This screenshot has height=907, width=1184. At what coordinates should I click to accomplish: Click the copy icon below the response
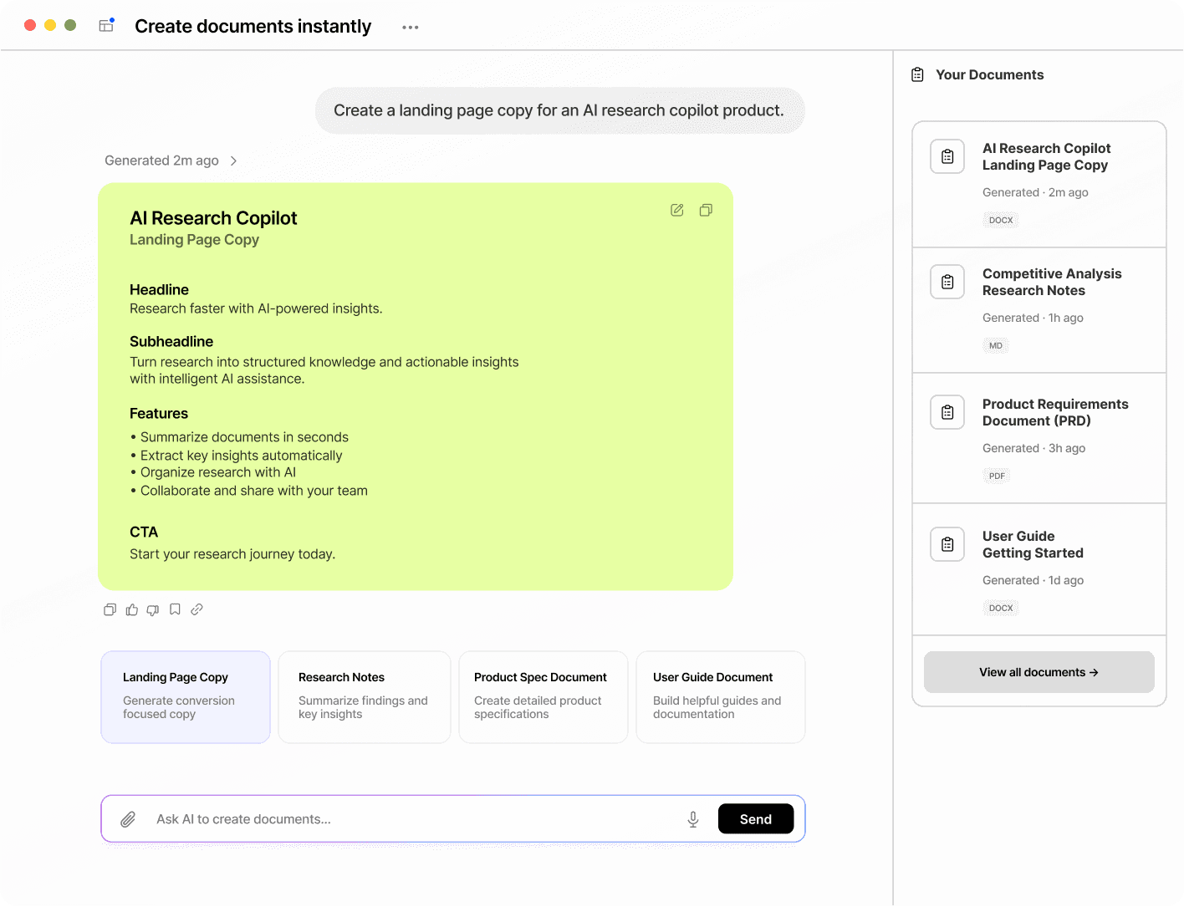click(x=110, y=609)
